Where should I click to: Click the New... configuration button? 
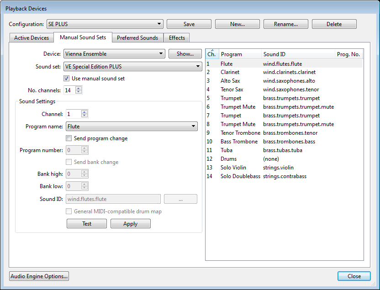(x=237, y=24)
